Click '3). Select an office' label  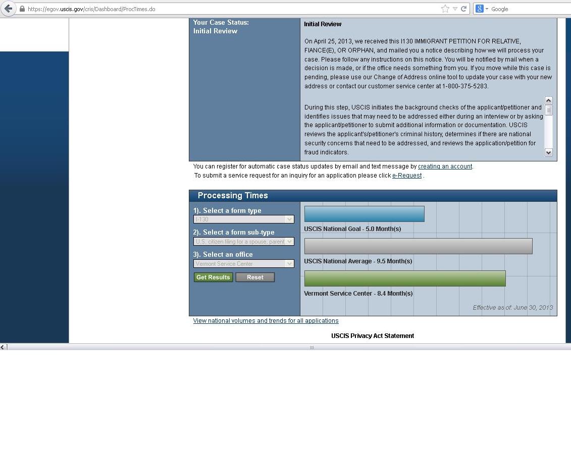pyautogui.click(x=223, y=254)
